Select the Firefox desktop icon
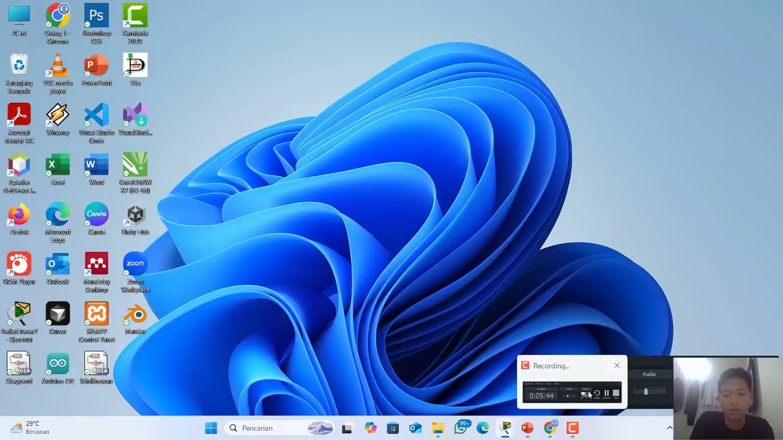Viewport: 783px width, 440px height. (19, 219)
